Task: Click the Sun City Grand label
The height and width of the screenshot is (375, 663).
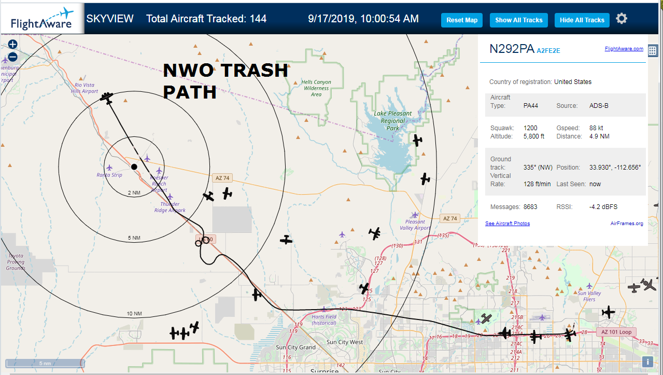Action: pos(296,348)
